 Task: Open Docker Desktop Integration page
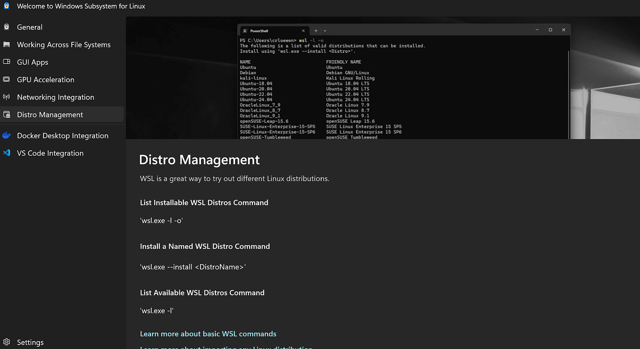coord(62,135)
